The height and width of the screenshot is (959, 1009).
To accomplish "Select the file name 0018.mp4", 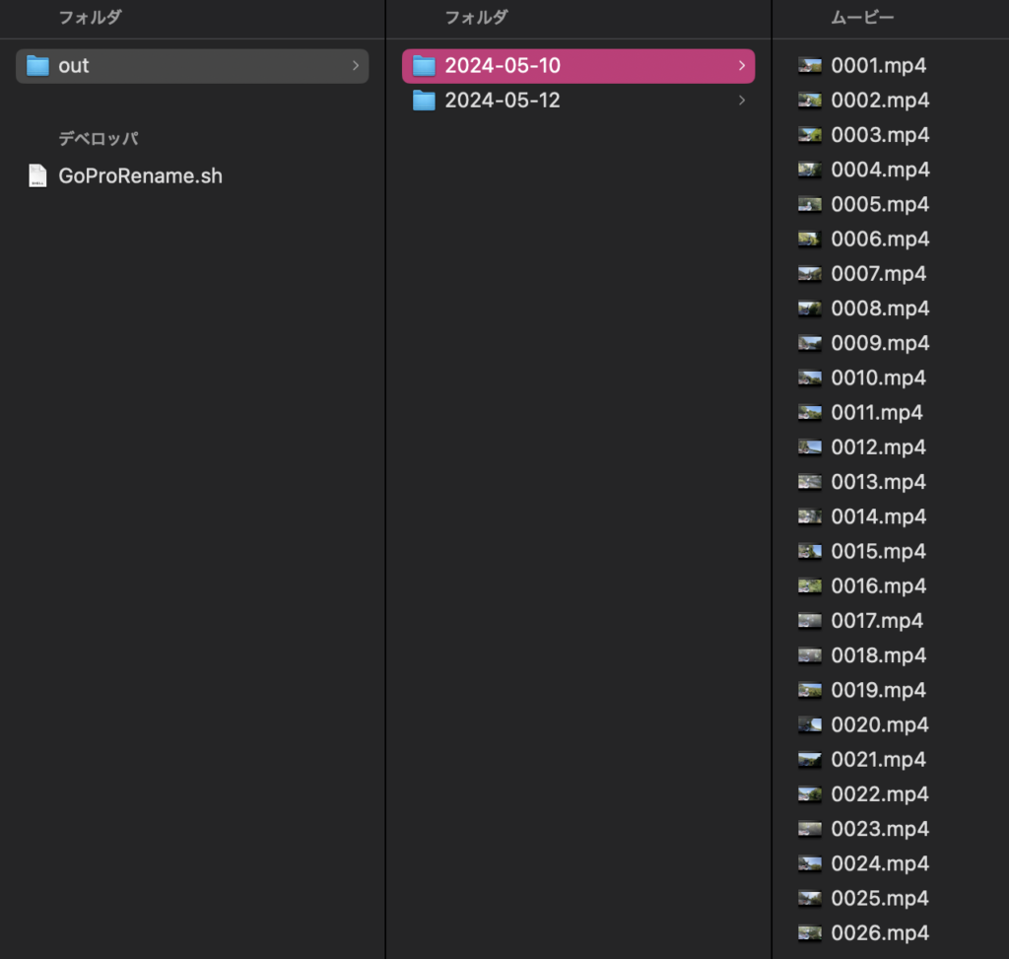I will click(878, 655).
